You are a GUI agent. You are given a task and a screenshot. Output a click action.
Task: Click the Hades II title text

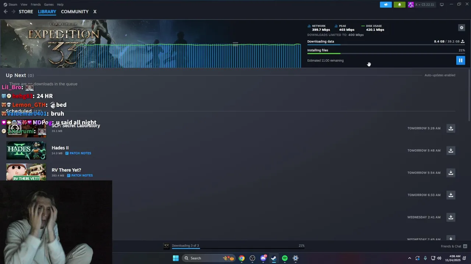coord(60,148)
